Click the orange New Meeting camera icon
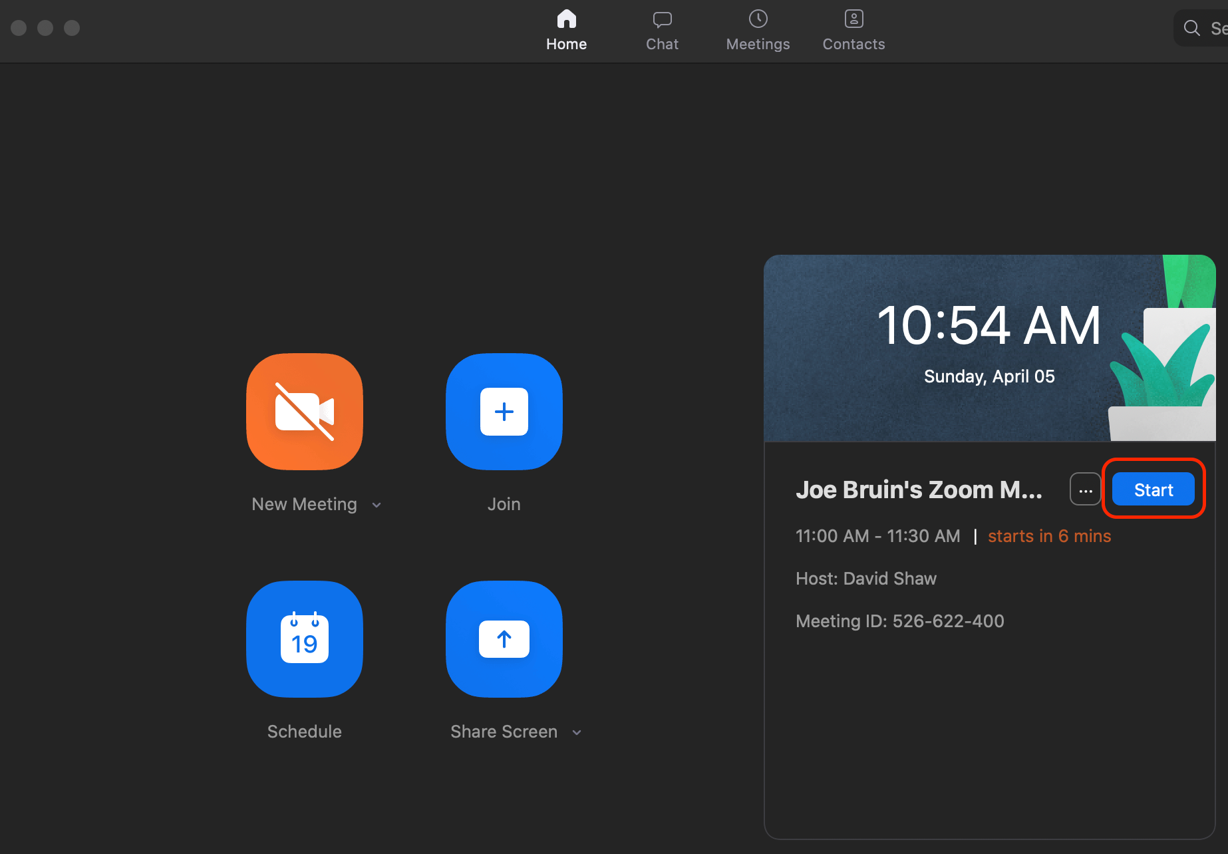 pos(305,412)
